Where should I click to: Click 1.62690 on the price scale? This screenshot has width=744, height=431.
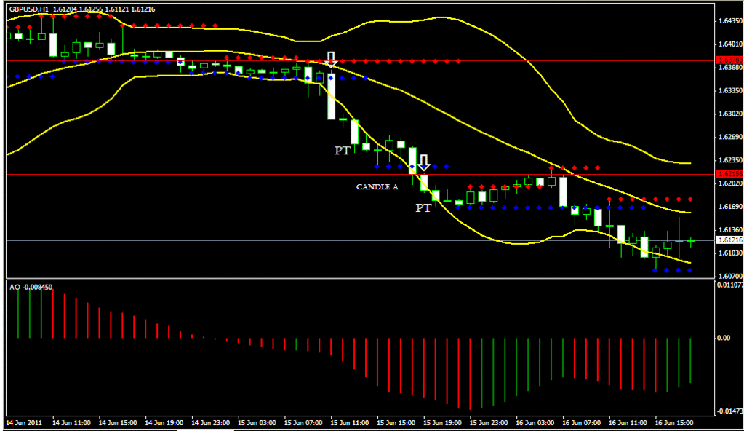[730, 137]
